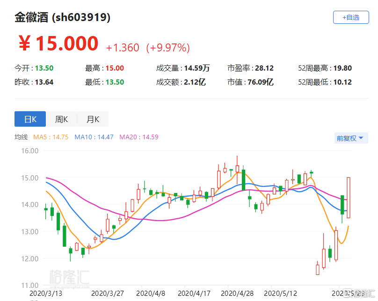378x301 pixels.
Task: Switch to 周K weekly chart tab
Action: click(61, 119)
